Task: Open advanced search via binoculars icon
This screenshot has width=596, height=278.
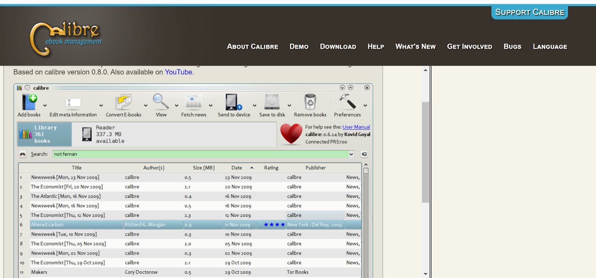Action: tap(23, 154)
